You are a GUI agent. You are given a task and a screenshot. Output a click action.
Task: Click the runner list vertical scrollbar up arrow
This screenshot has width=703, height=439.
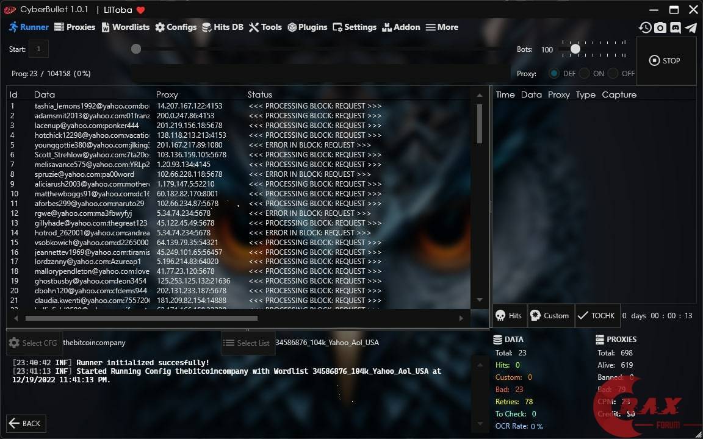479,95
